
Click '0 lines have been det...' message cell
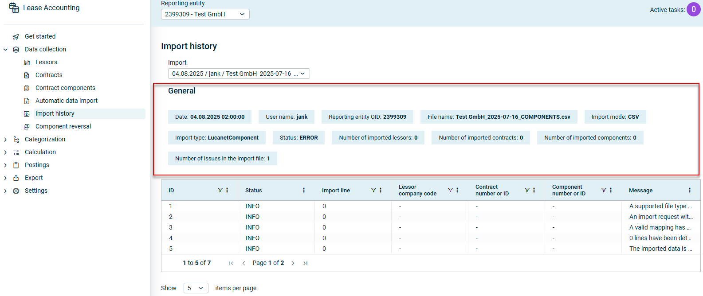click(x=660, y=238)
